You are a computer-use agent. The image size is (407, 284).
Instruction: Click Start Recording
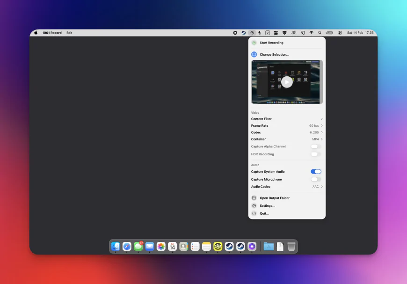(272, 43)
